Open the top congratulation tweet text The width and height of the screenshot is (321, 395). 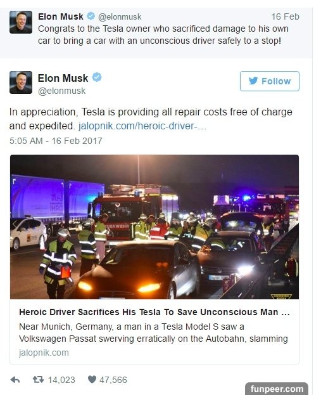coord(163,35)
